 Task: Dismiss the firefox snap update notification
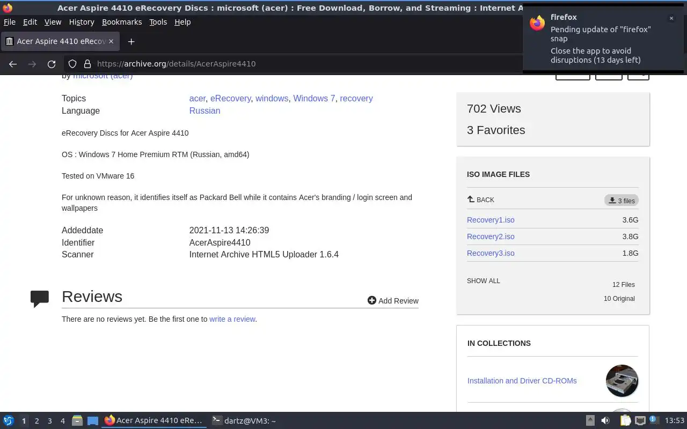point(671,18)
